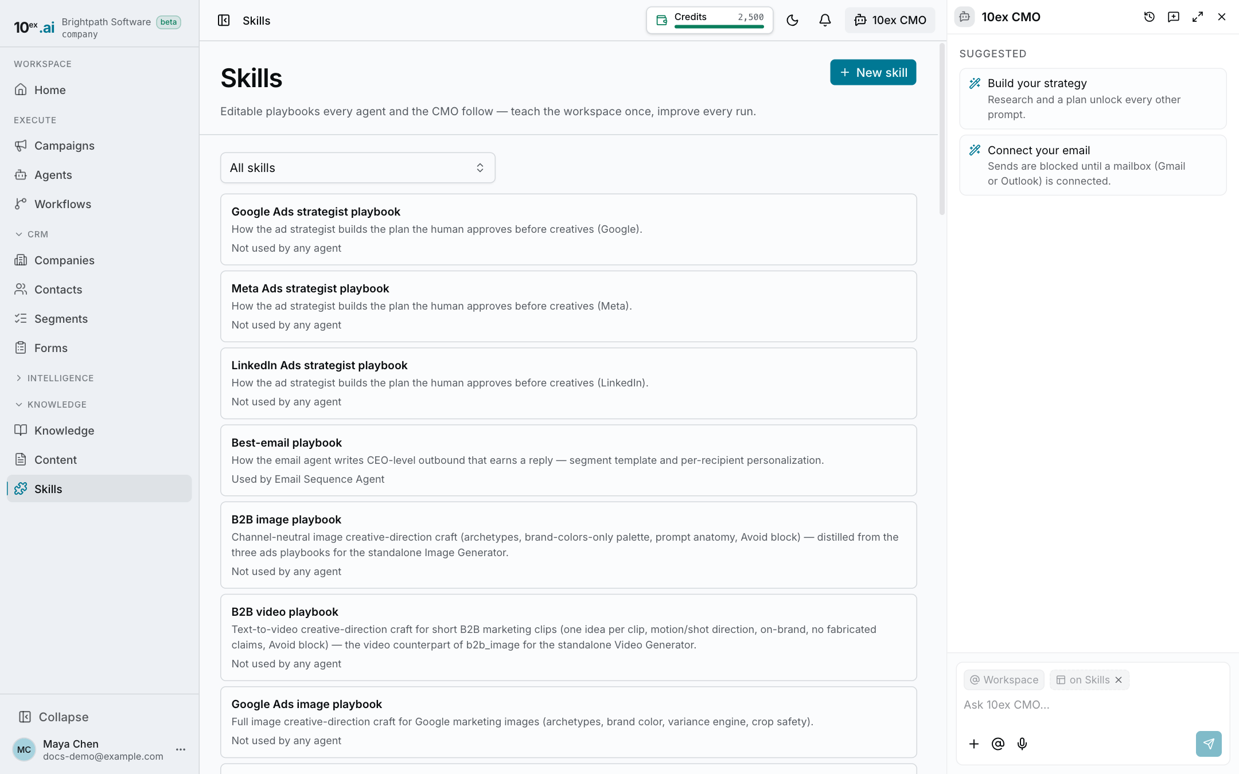
Task: Open Campaigns in the sidebar
Action: tap(99, 146)
